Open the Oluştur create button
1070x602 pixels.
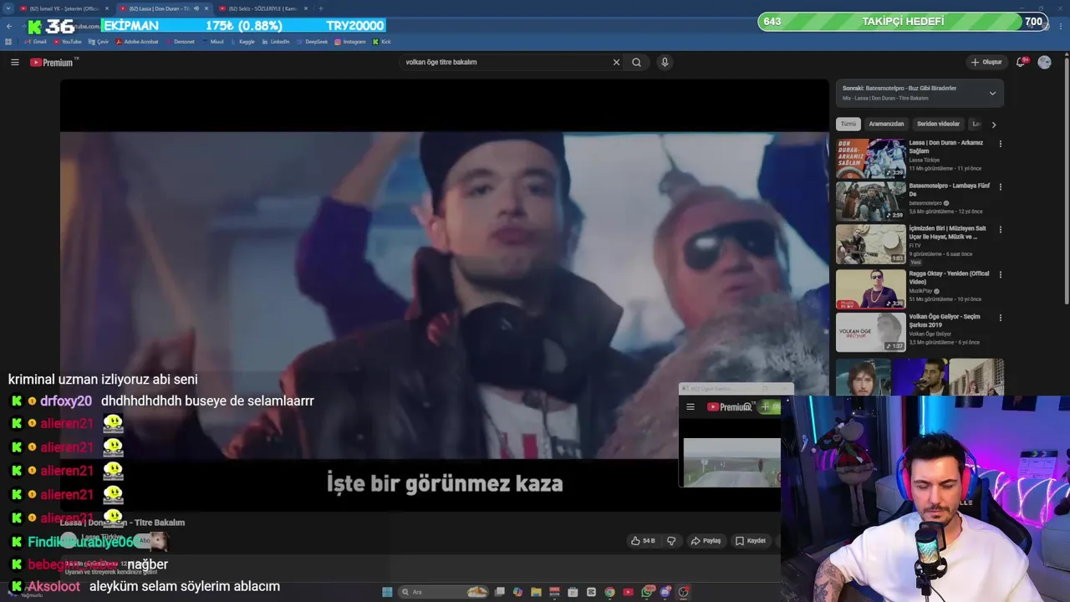pos(986,62)
